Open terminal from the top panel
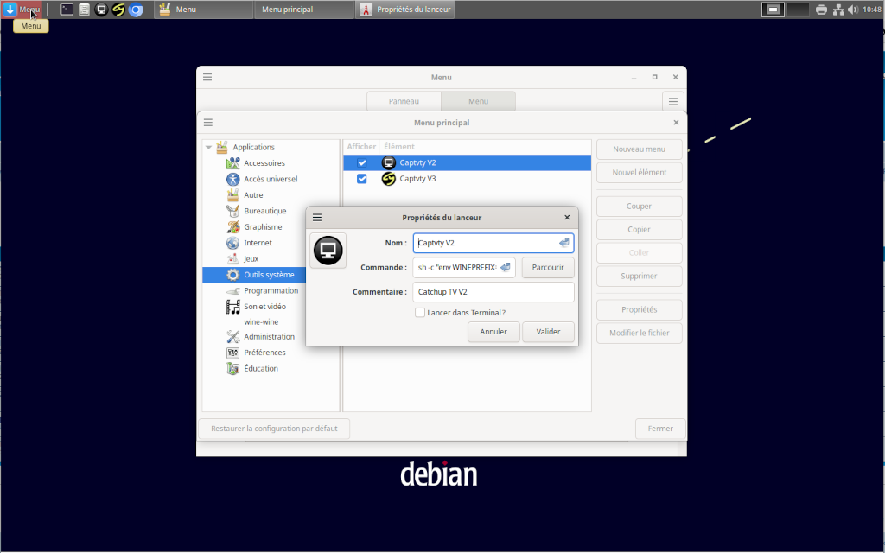The height and width of the screenshot is (553, 885). point(67,10)
